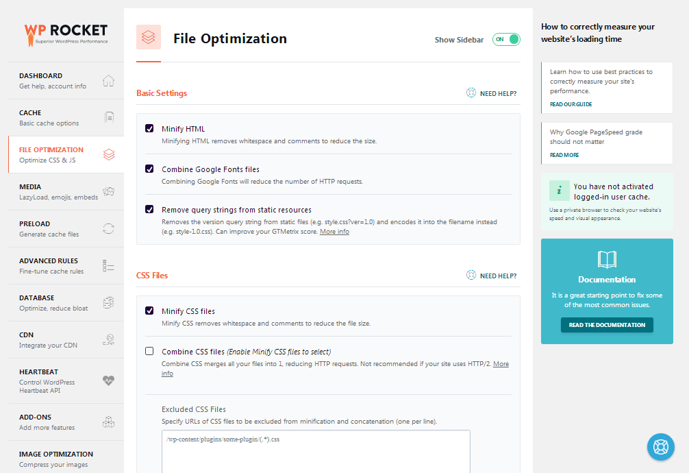Open More info link about query strings
The image size is (689, 473).
pos(334,232)
